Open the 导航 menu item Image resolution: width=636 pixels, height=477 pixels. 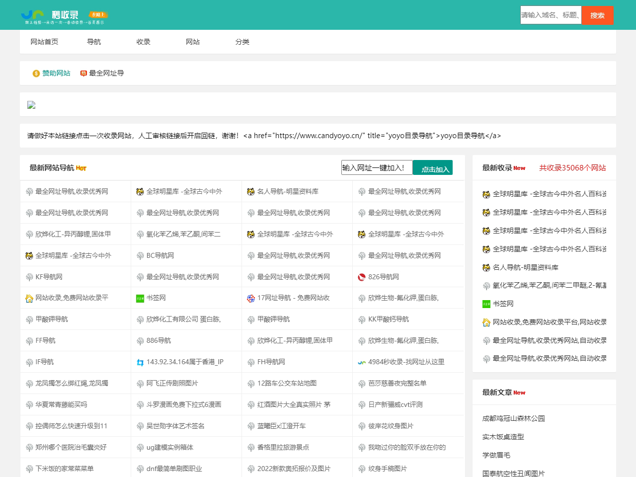[94, 42]
